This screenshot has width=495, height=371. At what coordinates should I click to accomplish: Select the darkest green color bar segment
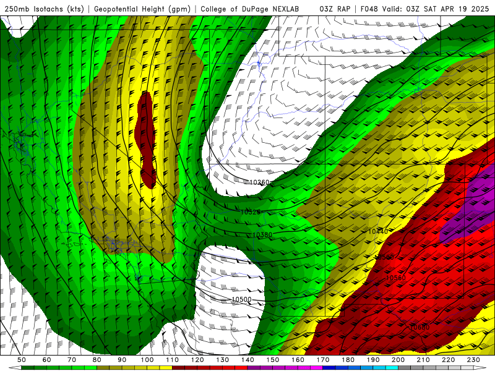click(28, 368)
